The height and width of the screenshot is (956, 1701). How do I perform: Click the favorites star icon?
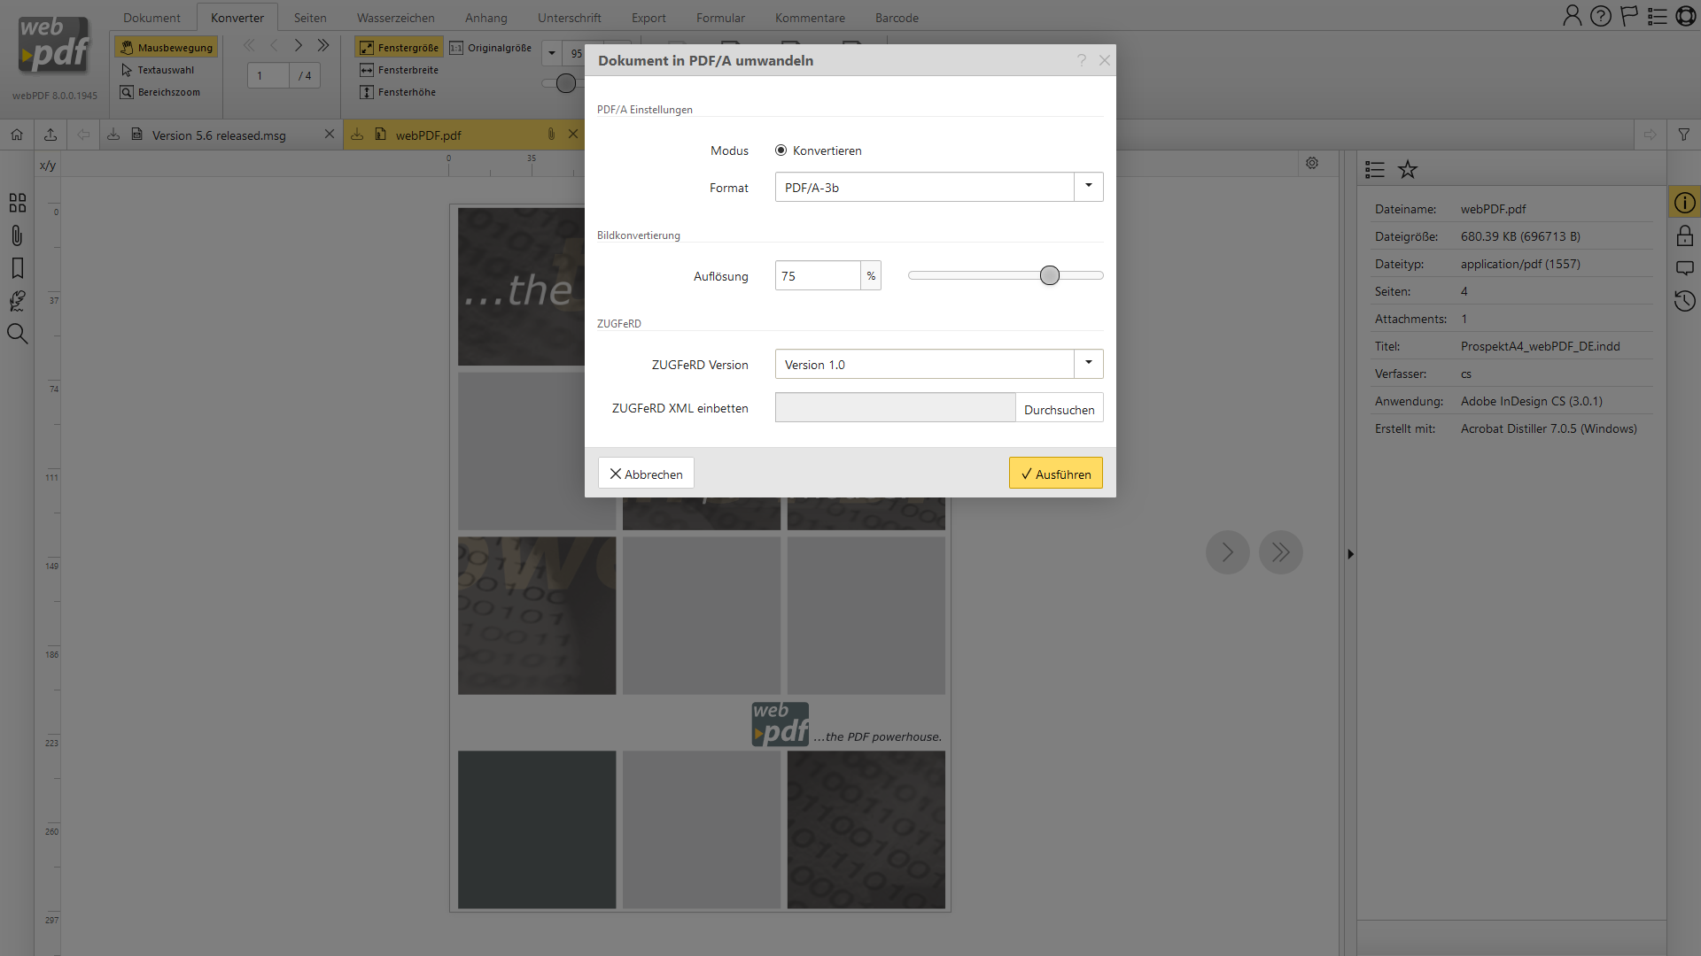point(1407,169)
